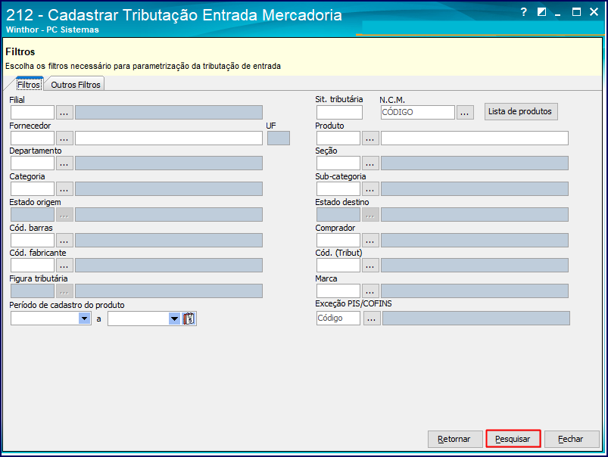Open the calendar icon beside period dates
Viewport: 608px width, 457px height.
[189, 319]
